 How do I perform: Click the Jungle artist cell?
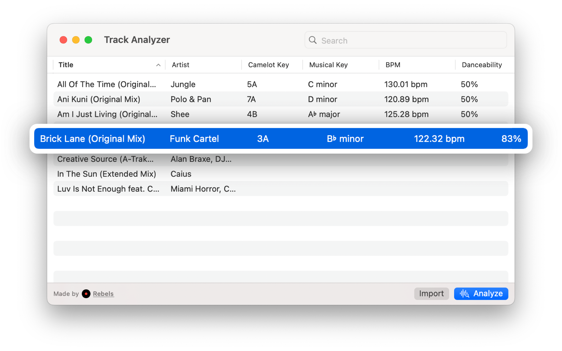click(183, 84)
